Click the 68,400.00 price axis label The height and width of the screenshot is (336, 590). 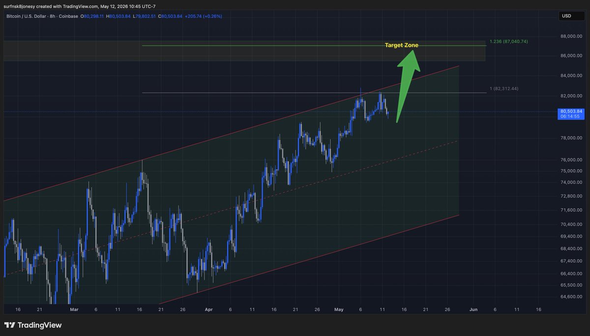tap(570, 249)
